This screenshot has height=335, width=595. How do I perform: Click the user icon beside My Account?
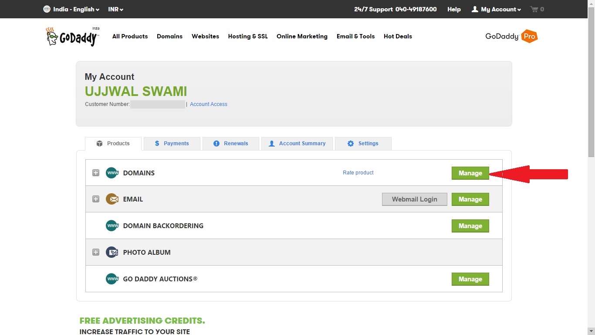click(475, 9)
